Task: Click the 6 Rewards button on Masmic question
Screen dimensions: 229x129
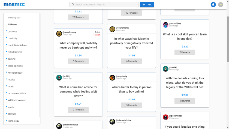Action: (x=131, y=61)
